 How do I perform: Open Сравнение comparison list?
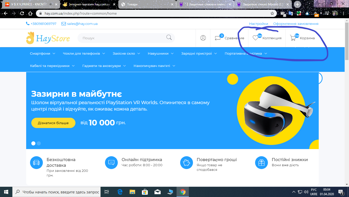coord(229,38)
